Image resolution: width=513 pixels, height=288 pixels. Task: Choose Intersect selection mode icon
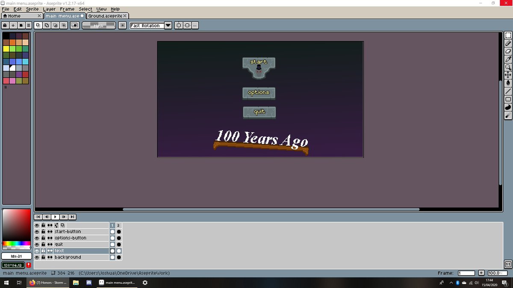pyautogui.click(x=64, y=25)
